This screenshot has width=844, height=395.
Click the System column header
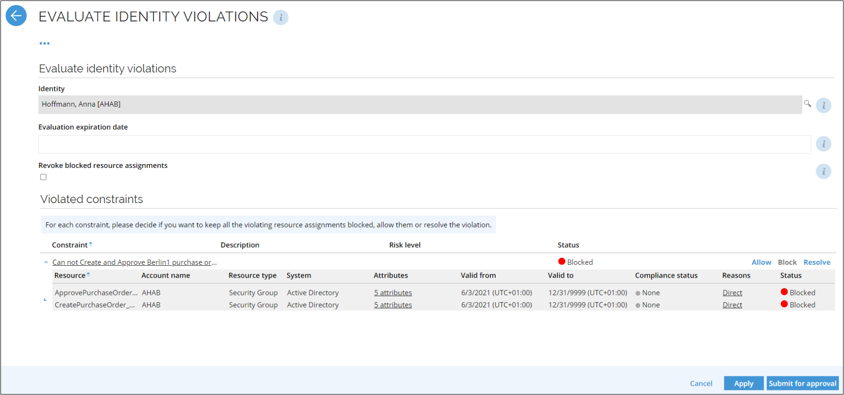(299, 275)
